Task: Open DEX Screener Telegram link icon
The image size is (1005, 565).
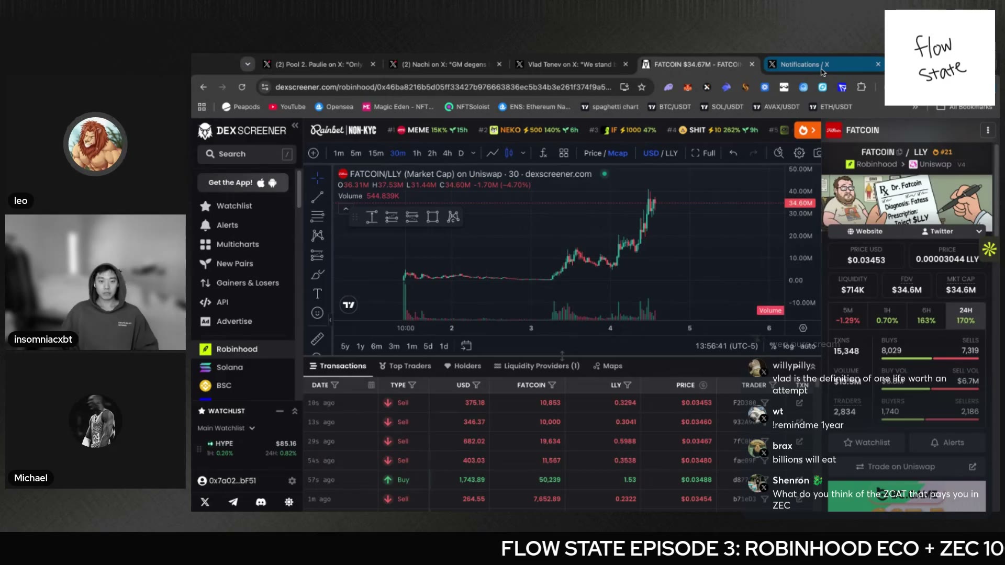Action: tap(233, 502)
